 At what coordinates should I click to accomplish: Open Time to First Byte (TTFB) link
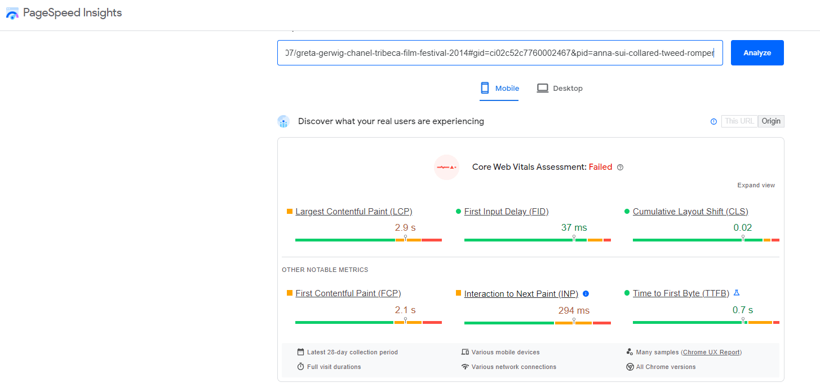point(681,293)
